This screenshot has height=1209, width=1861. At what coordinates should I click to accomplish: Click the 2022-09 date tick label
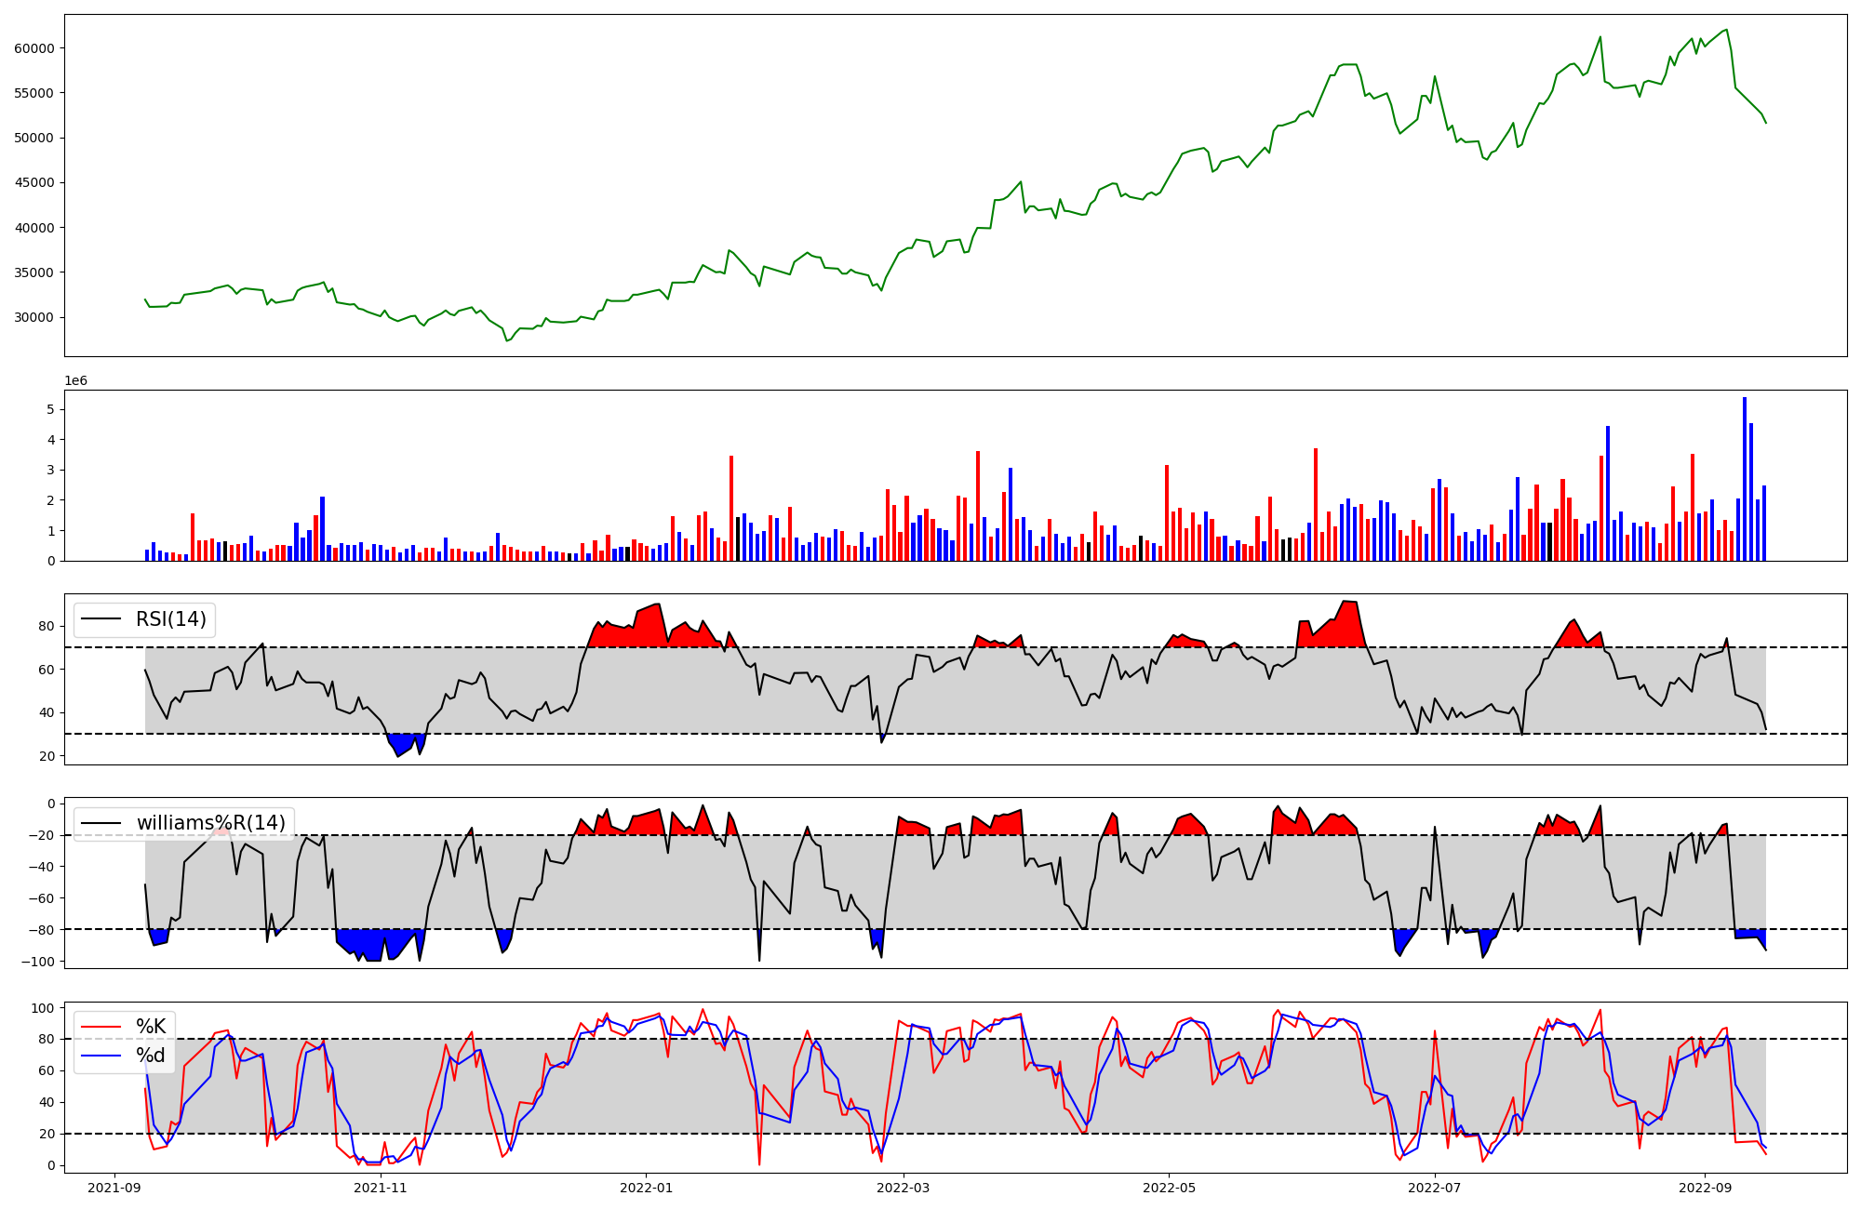(x=1705, y=1188)
